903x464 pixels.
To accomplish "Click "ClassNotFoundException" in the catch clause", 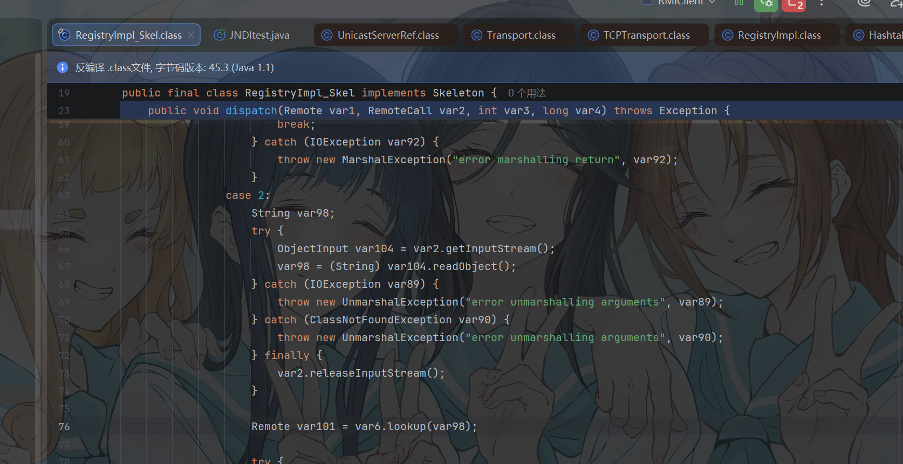I will (x=381, y=320).
